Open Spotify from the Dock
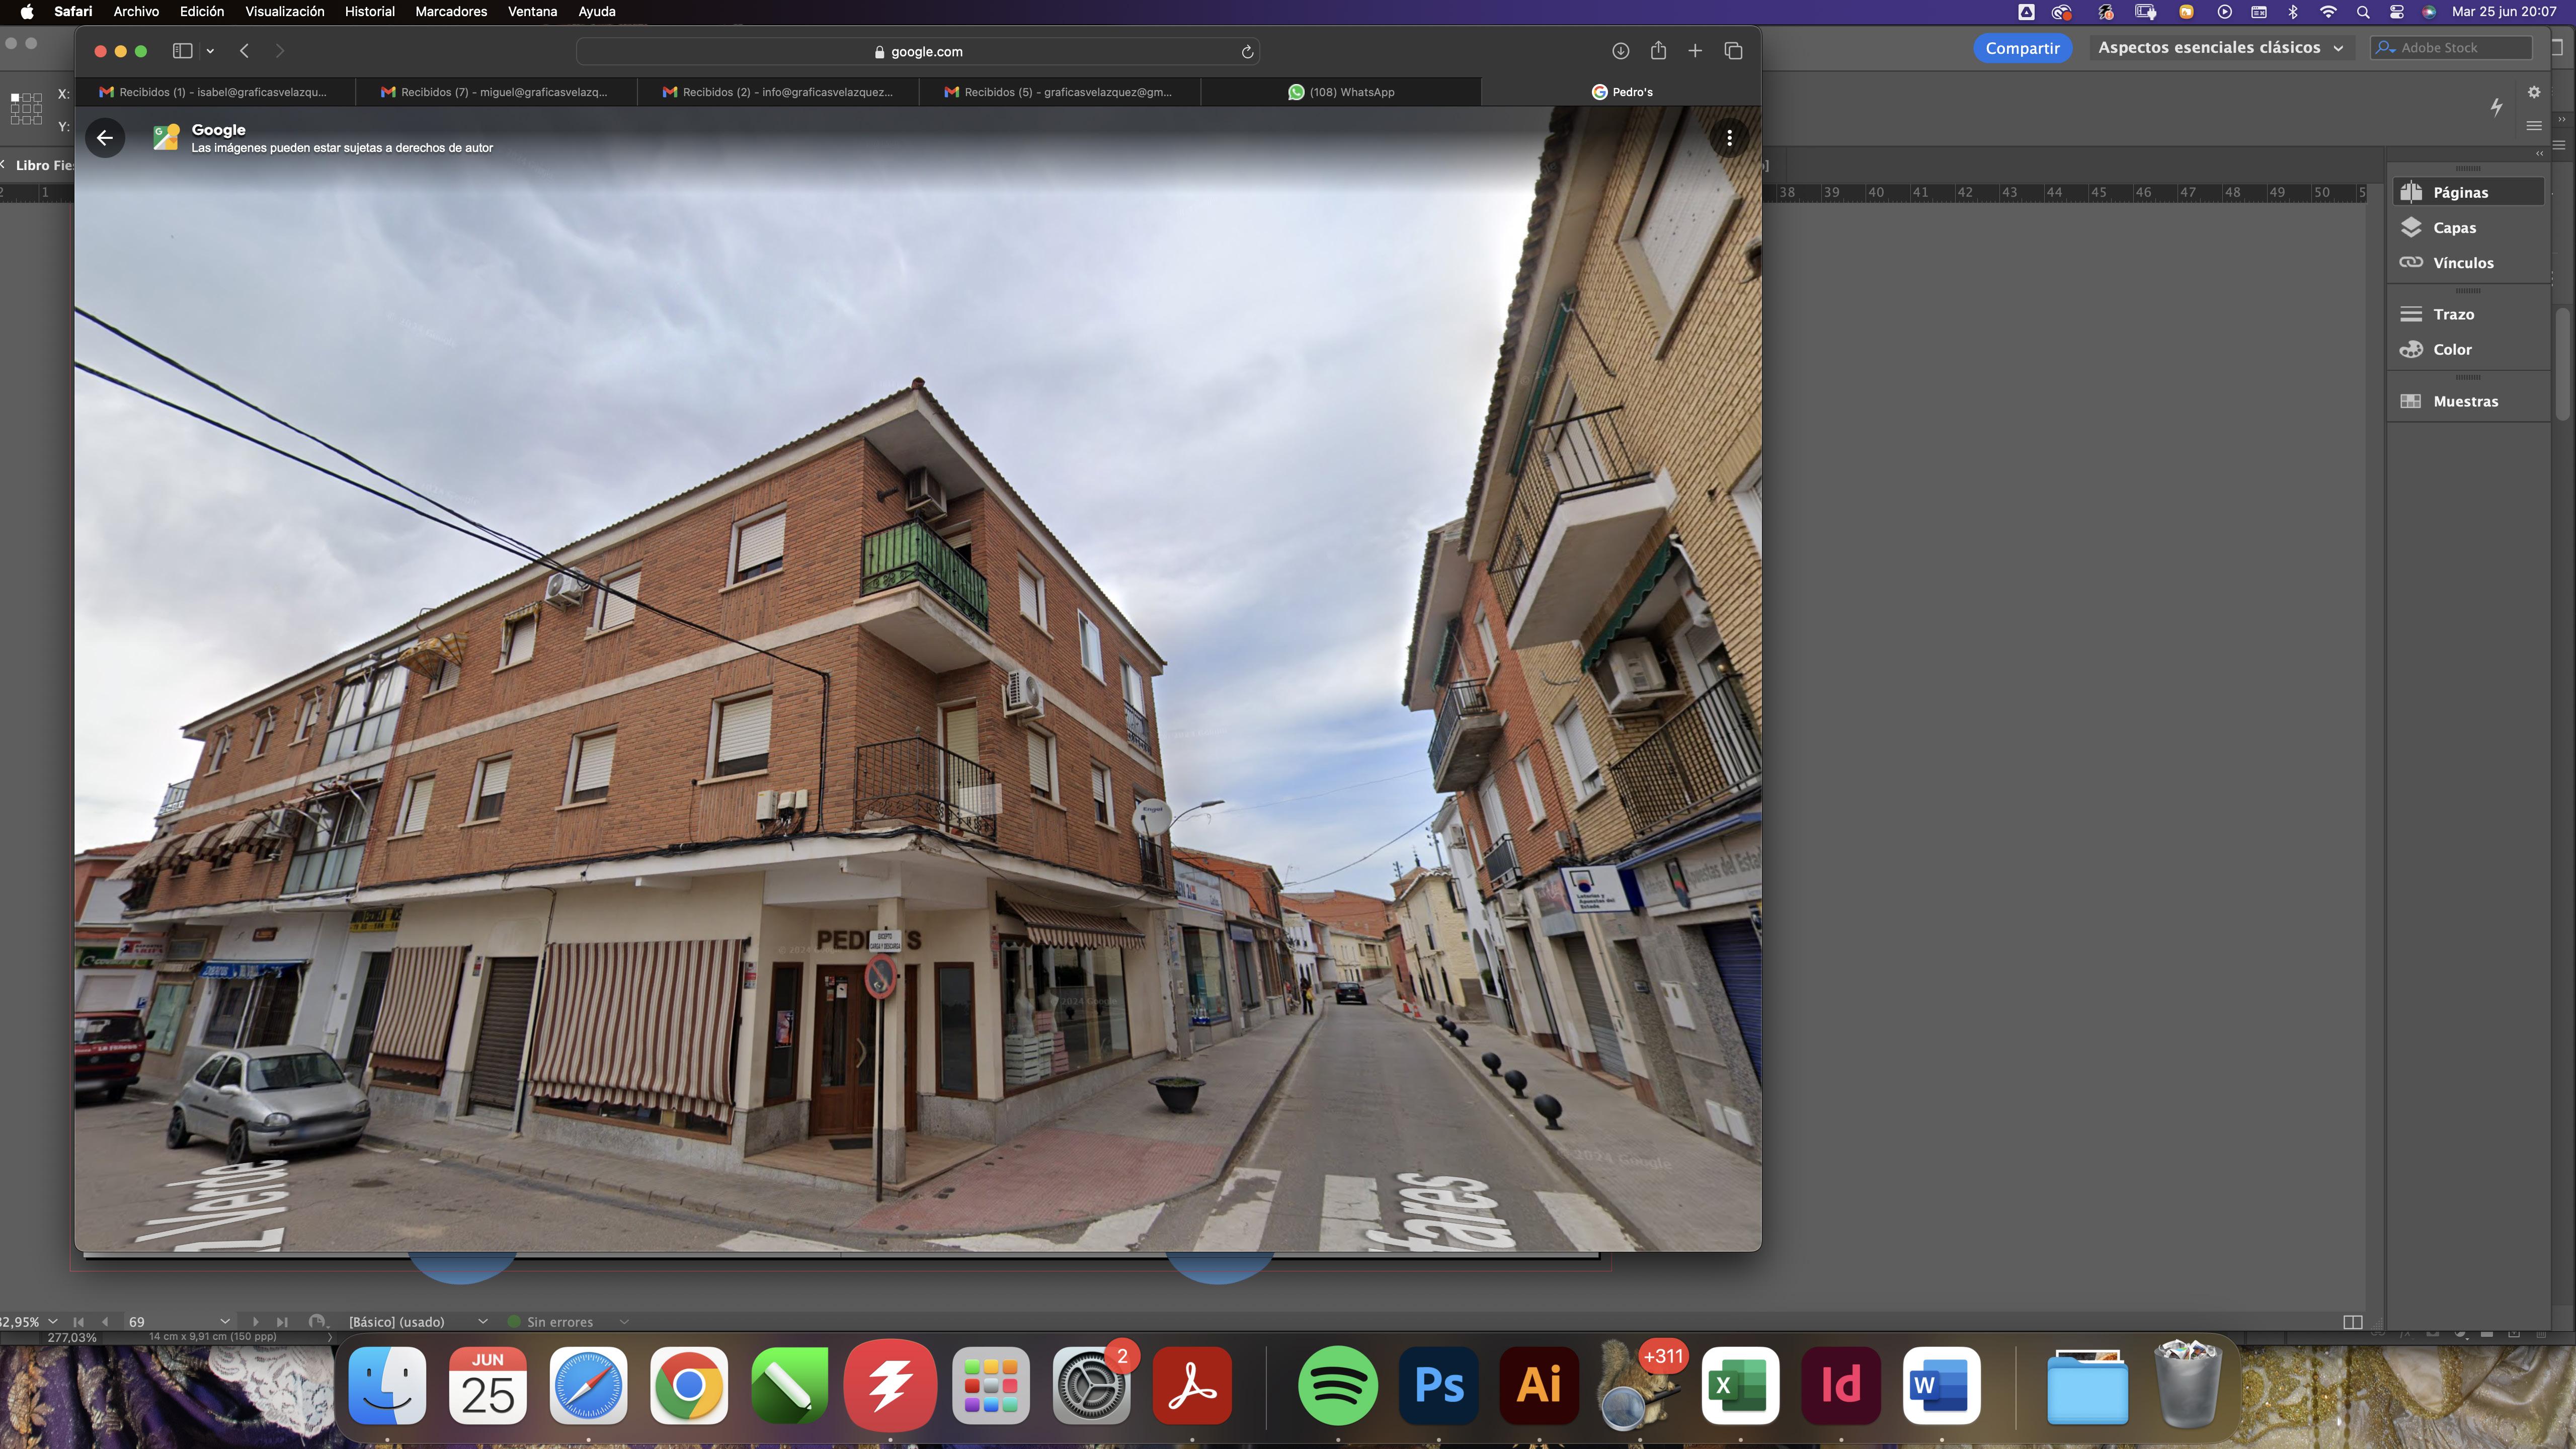 [x=1337, y=1386]
